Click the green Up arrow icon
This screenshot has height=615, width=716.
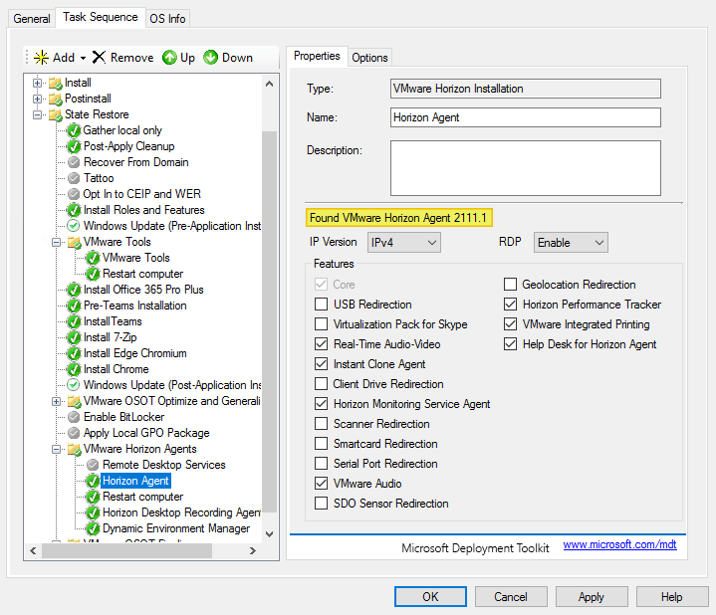tap(169, 58)
